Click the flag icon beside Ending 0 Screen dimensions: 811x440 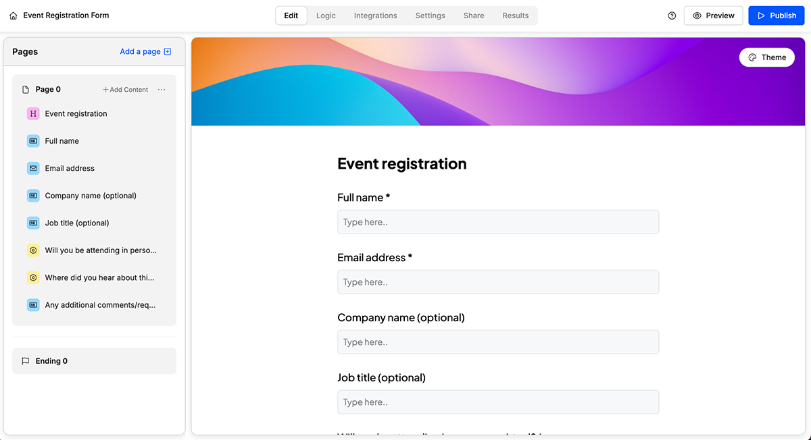coord(25,360)
